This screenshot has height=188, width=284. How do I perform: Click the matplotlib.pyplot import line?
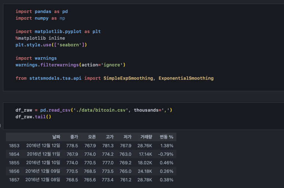(58, 32)
